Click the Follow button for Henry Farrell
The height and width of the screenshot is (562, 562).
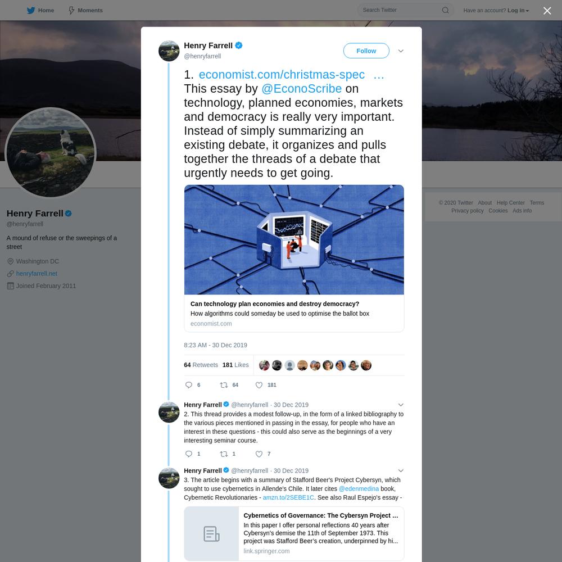click(x=366, y=51)
